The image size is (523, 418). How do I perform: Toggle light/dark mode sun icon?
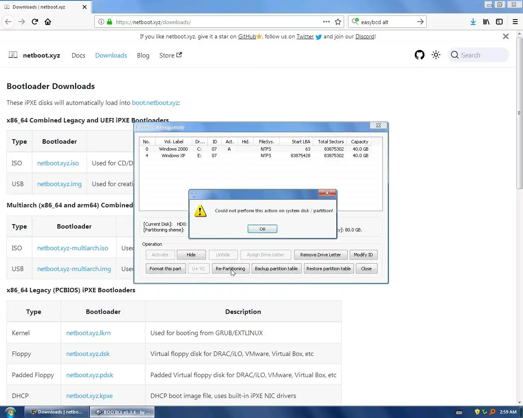(x=436, y=55)
